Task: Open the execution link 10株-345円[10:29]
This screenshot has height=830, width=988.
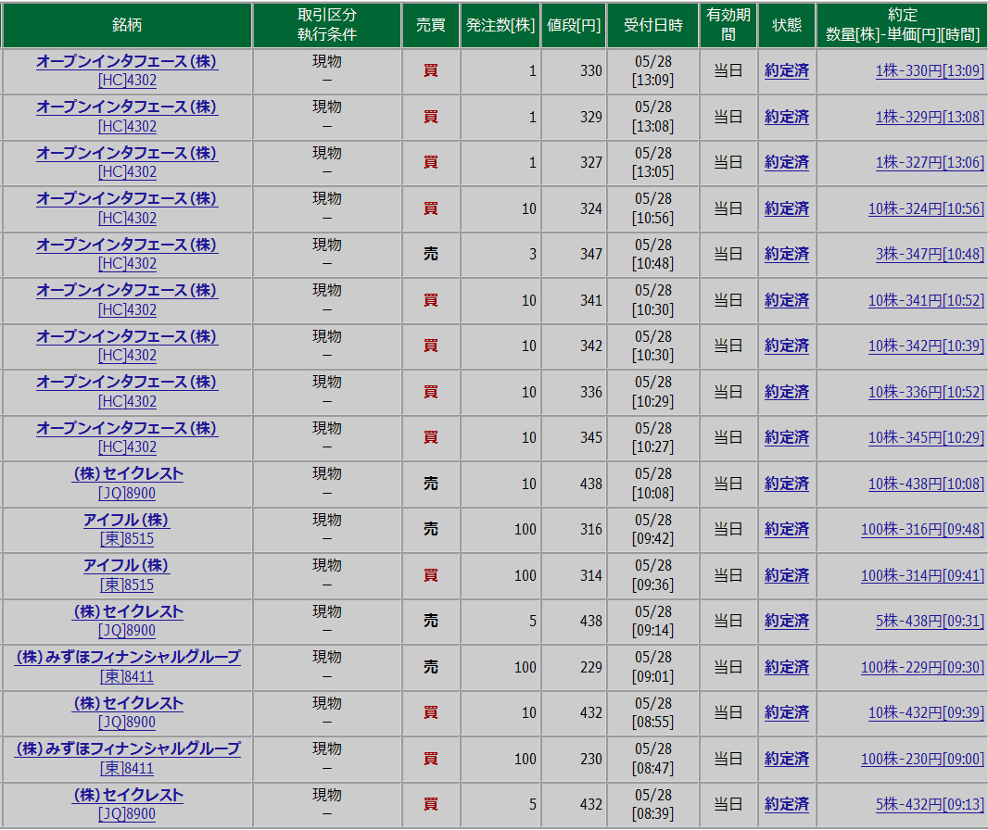Action: click(x=926, y=437)
